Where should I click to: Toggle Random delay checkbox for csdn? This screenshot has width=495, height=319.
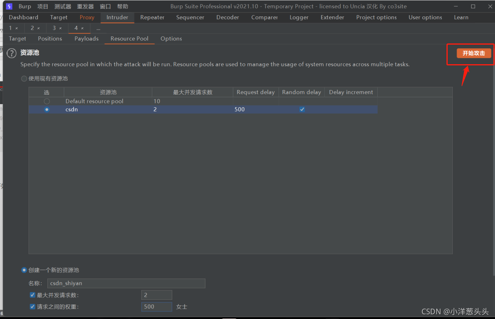[x=302, y=110]
